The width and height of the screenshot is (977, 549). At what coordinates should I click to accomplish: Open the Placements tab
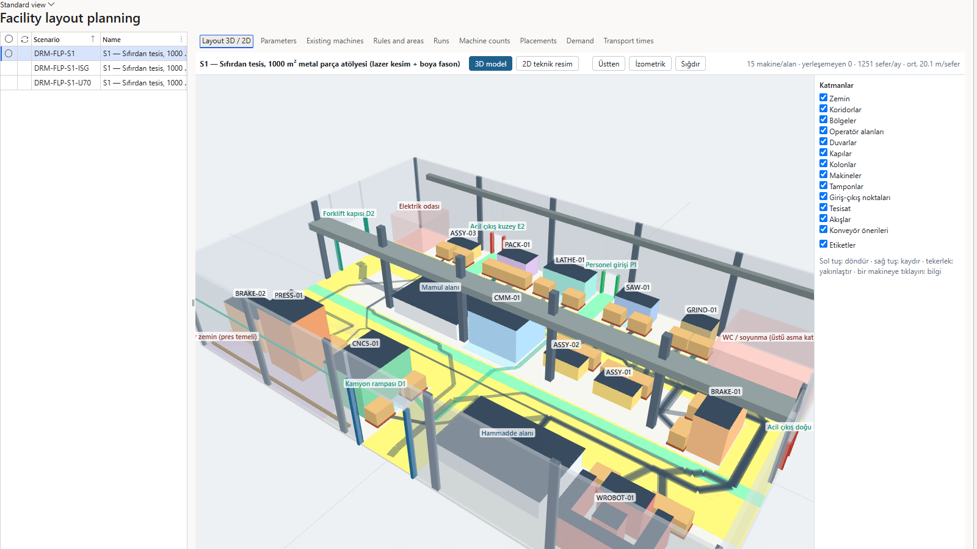click(538, 41)
